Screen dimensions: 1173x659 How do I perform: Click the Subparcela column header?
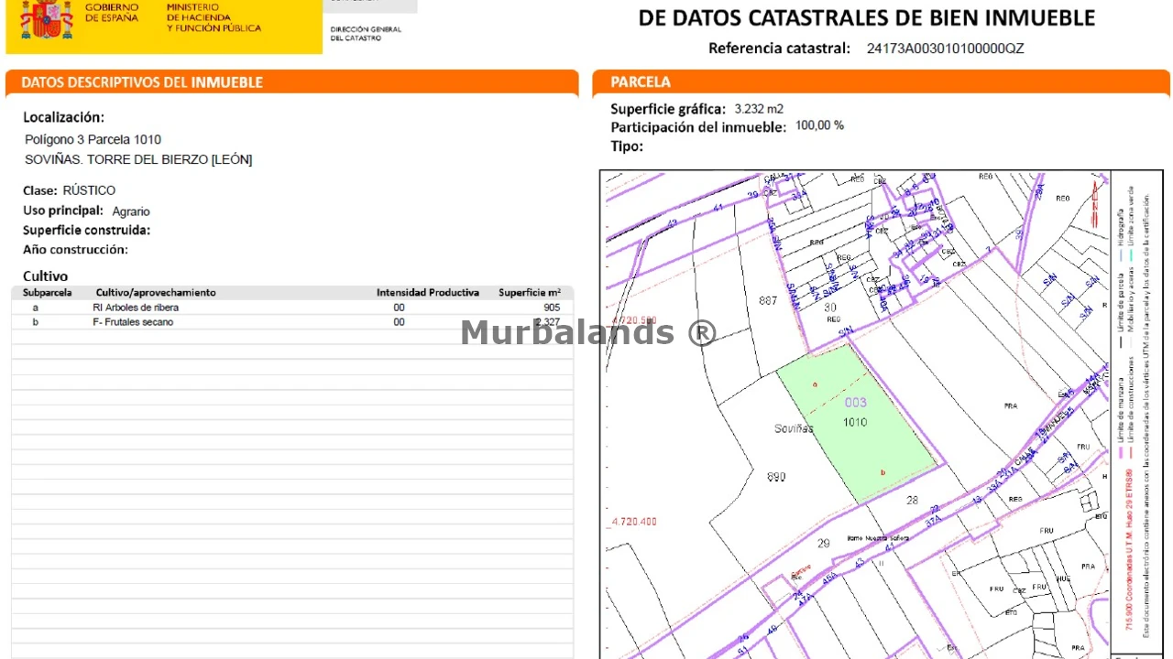tap(48, 293)
